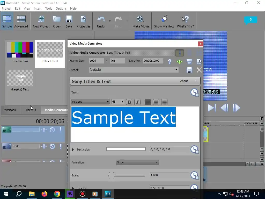Screen dimensions: 265x199
Task: Open the Animation None dropdown
Action: click(x=137, y=162)
